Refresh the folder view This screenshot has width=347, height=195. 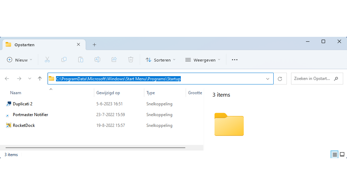(x=280, y=79)
